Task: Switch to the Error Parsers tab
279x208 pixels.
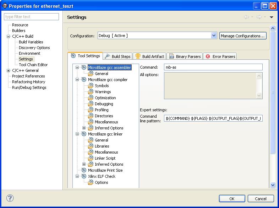Action: pos(220,57)
